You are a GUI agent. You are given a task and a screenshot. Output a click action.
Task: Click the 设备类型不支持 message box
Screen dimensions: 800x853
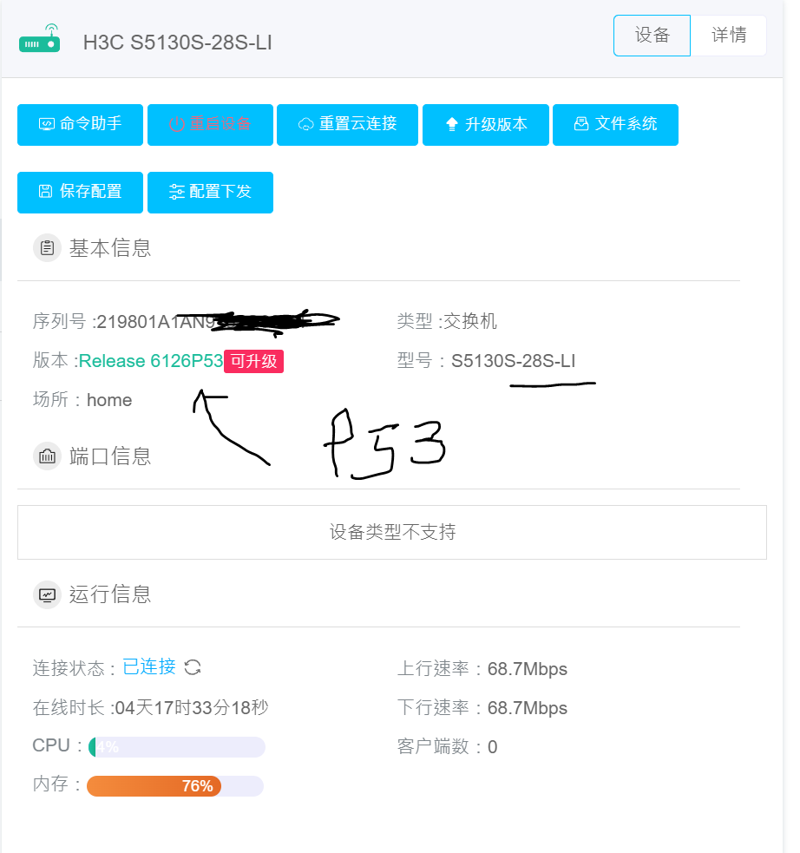[392, 532]
